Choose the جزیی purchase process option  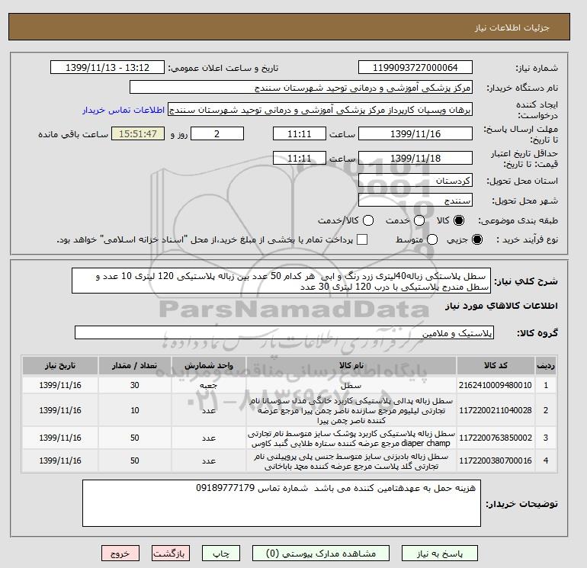(x=477, y=239)
